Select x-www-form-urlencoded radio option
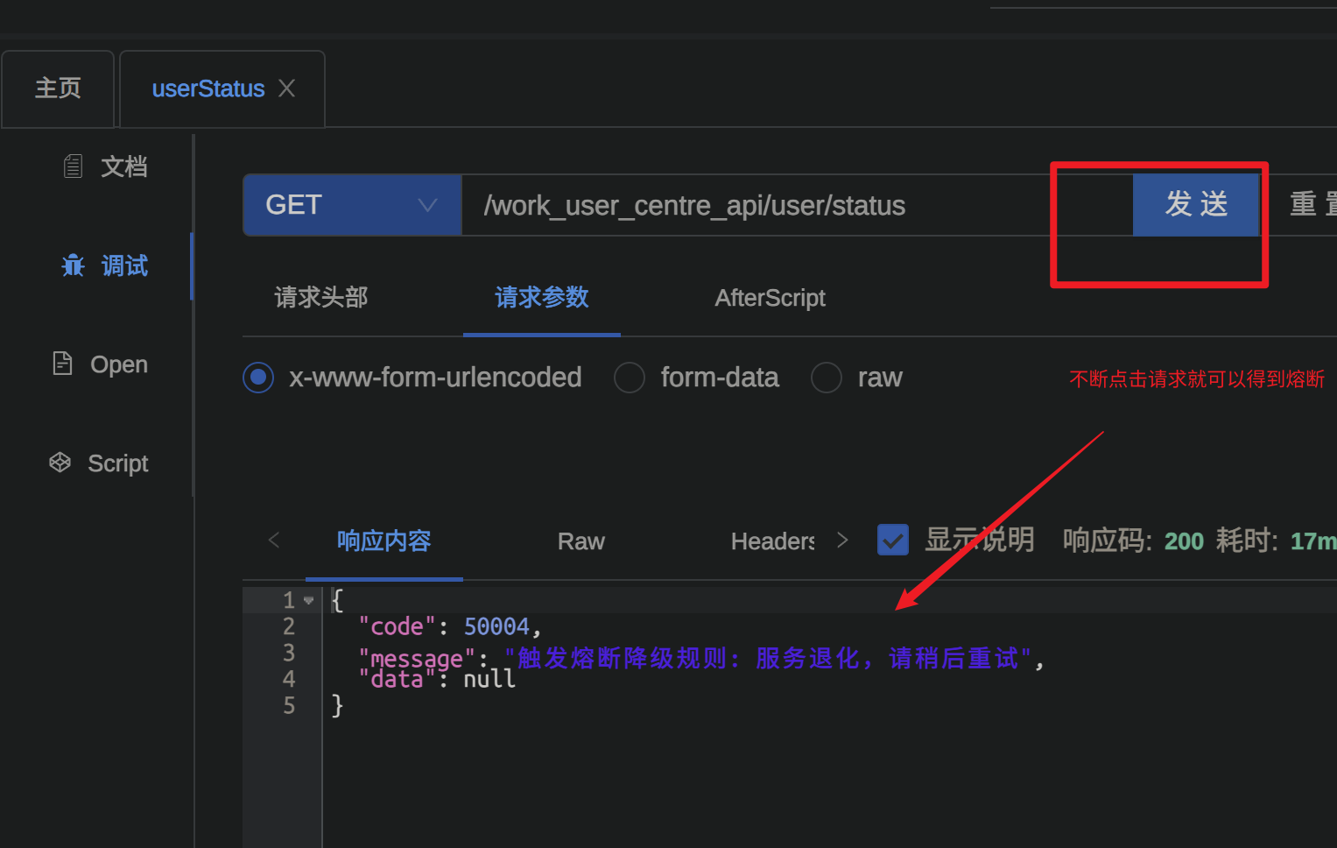The image size is (1337, 848). [x=258, y=378]
